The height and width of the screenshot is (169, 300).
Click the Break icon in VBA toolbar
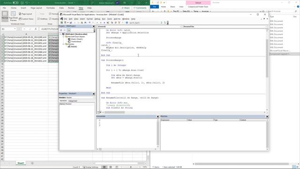[101, 23]
